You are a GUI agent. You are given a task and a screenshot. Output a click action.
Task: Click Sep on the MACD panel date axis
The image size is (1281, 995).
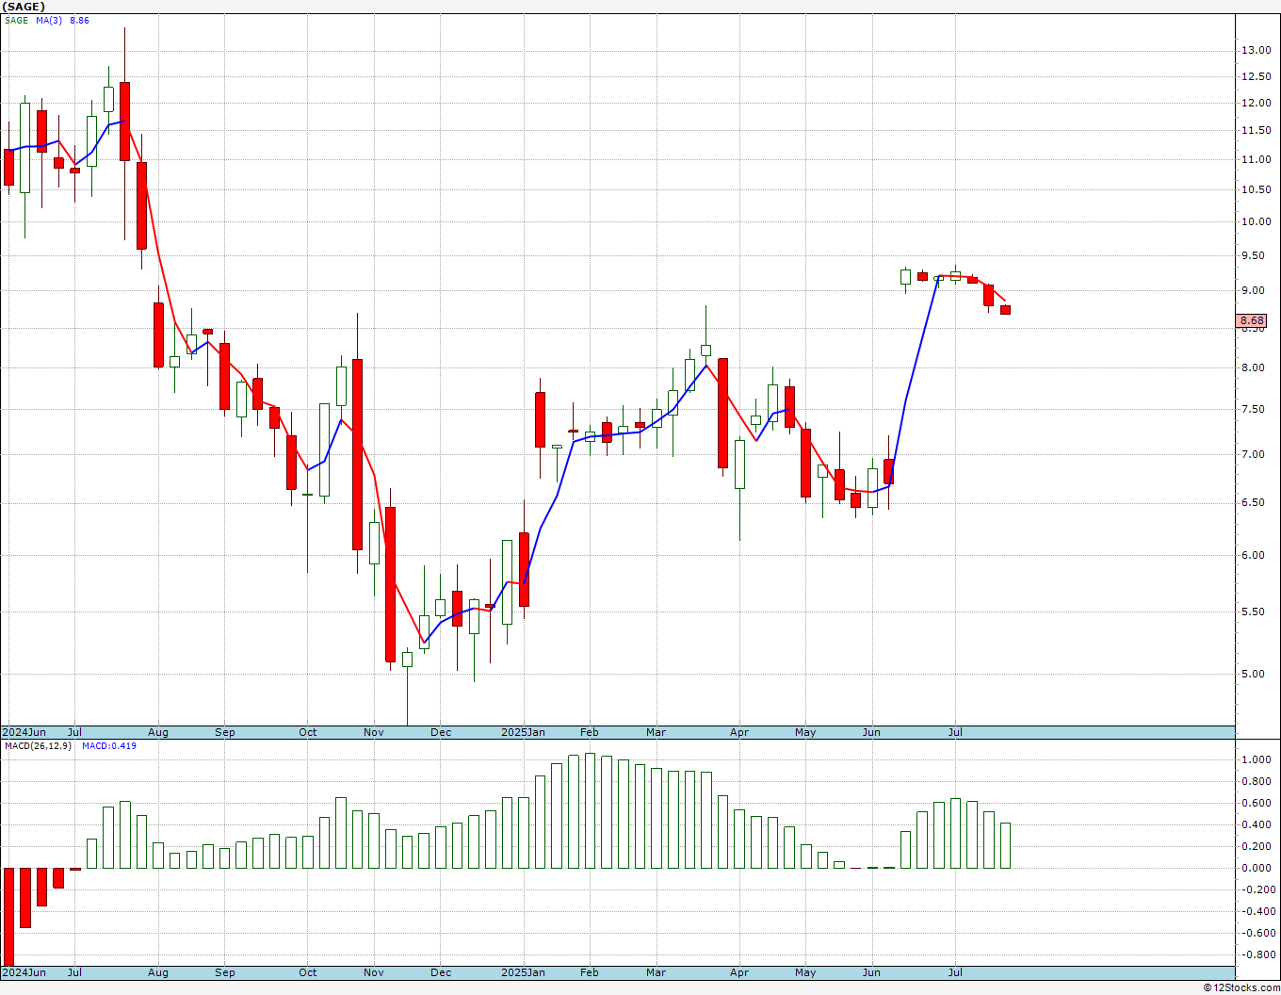click(x=225, y=972)
